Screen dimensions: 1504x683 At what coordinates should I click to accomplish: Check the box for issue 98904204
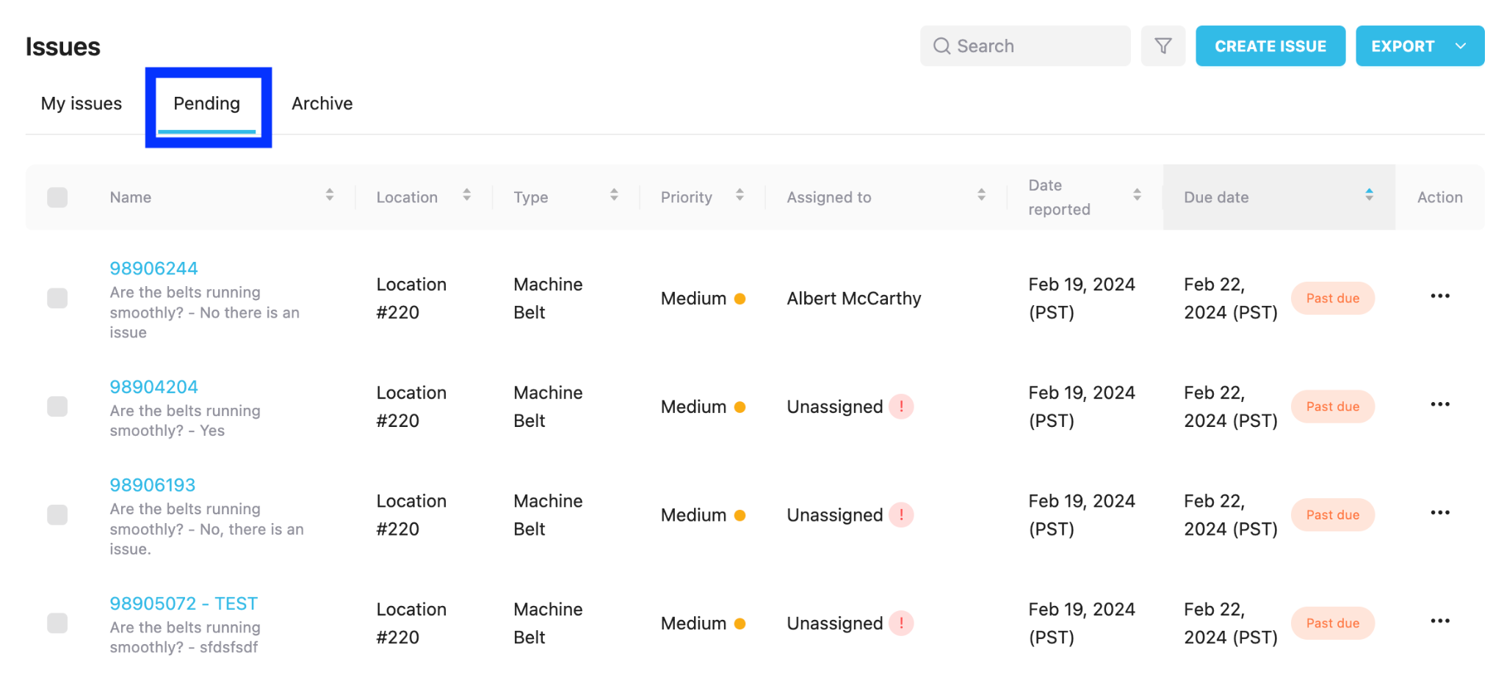tap(57, 406)
